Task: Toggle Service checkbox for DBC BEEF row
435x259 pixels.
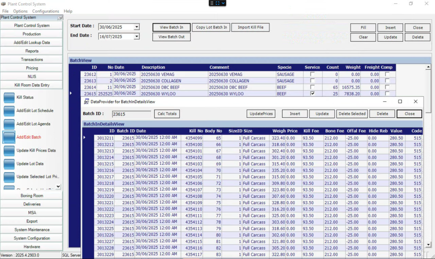Action: 312,87
